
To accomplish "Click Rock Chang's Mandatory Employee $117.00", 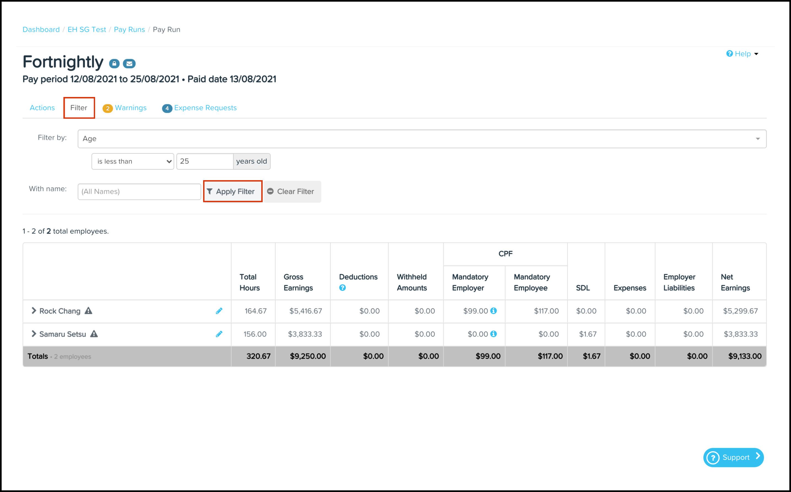I will pyautogui.click(x=546, y=311).
